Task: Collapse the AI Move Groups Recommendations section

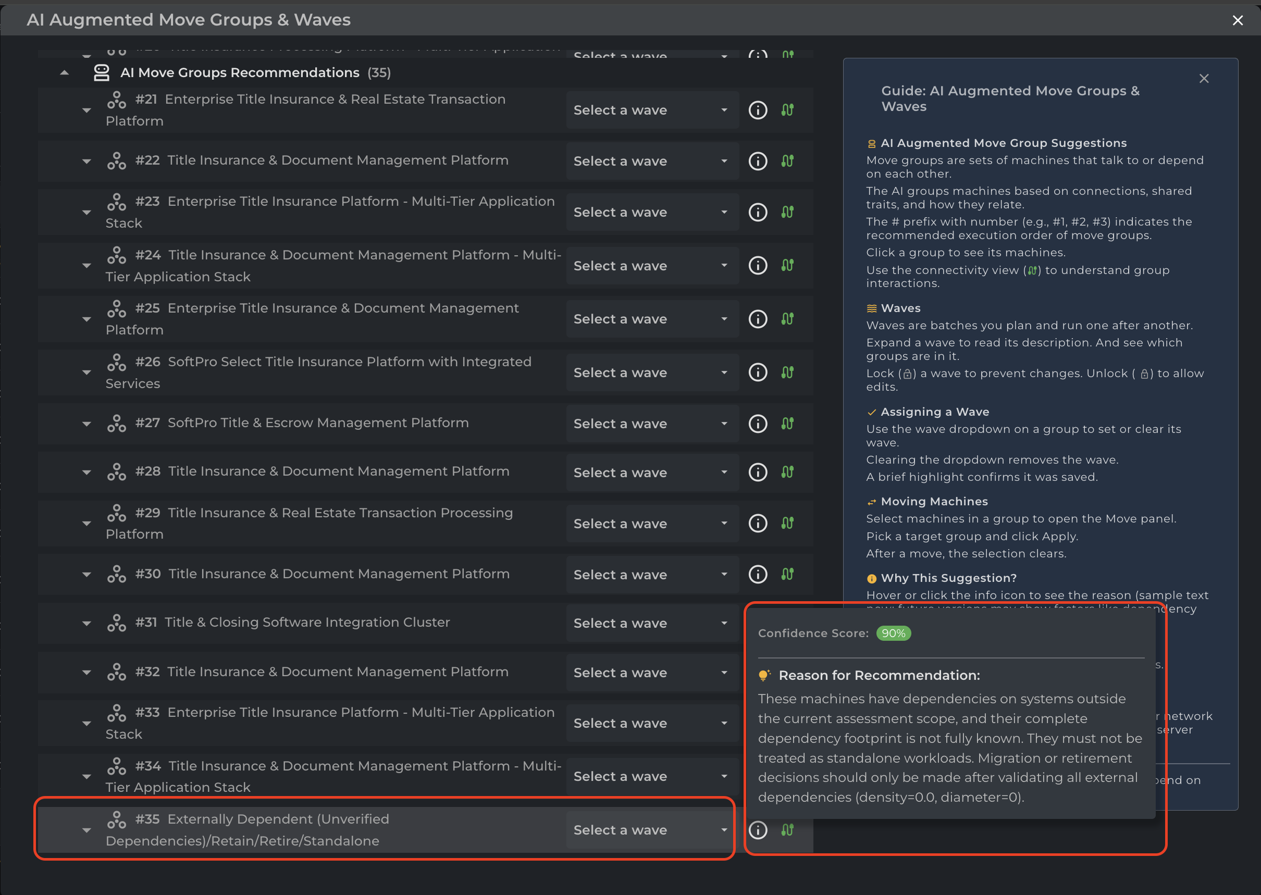Action: point(65,73)
